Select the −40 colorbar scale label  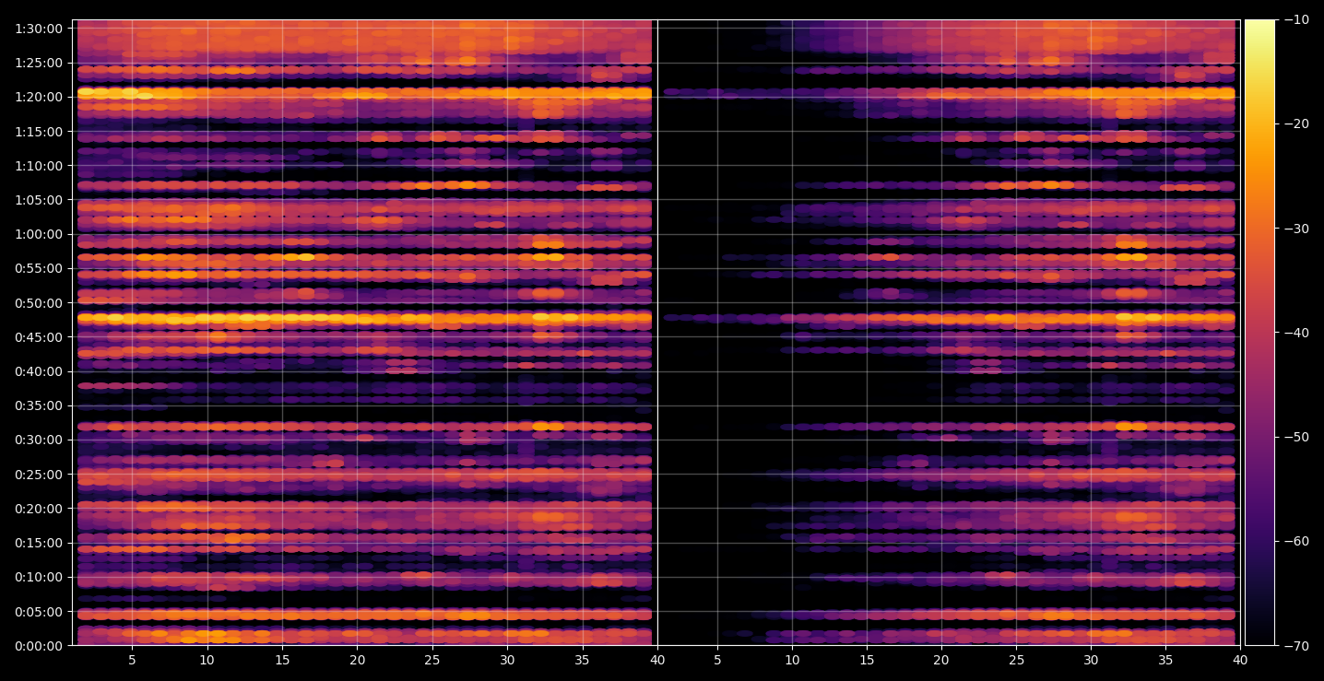[1296, 333]
